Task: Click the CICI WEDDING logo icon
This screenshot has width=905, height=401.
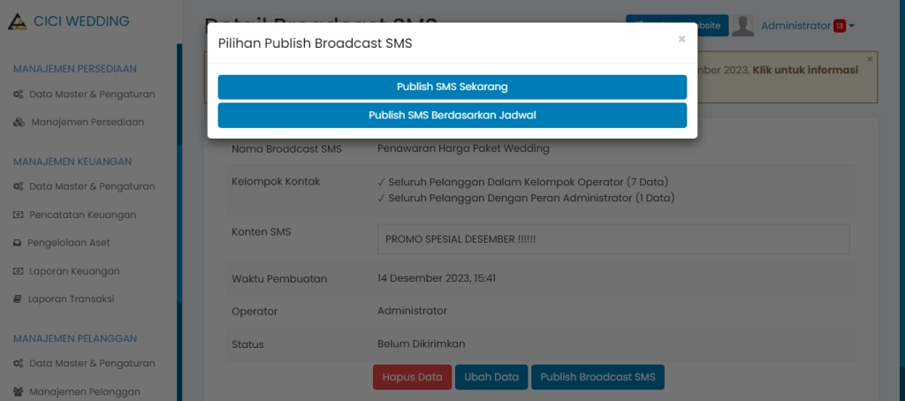Action: [x=18, y=21]
